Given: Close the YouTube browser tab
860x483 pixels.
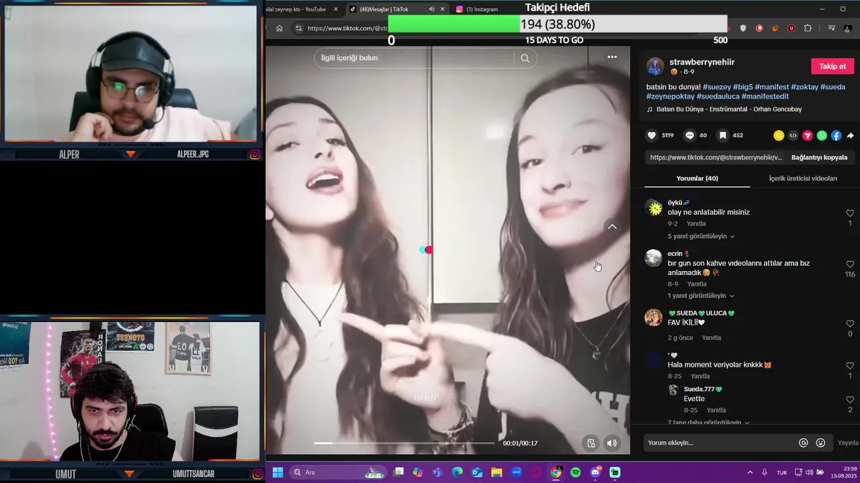Looking at the screenshot, I should click(336, 9).
